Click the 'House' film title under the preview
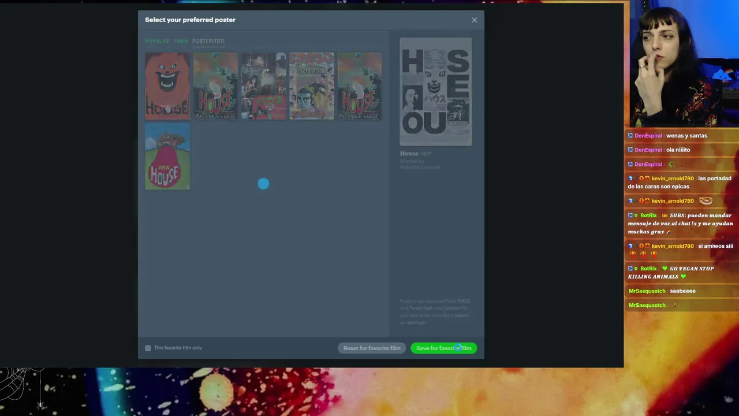The image size is (739, 416). coord(409,154)
